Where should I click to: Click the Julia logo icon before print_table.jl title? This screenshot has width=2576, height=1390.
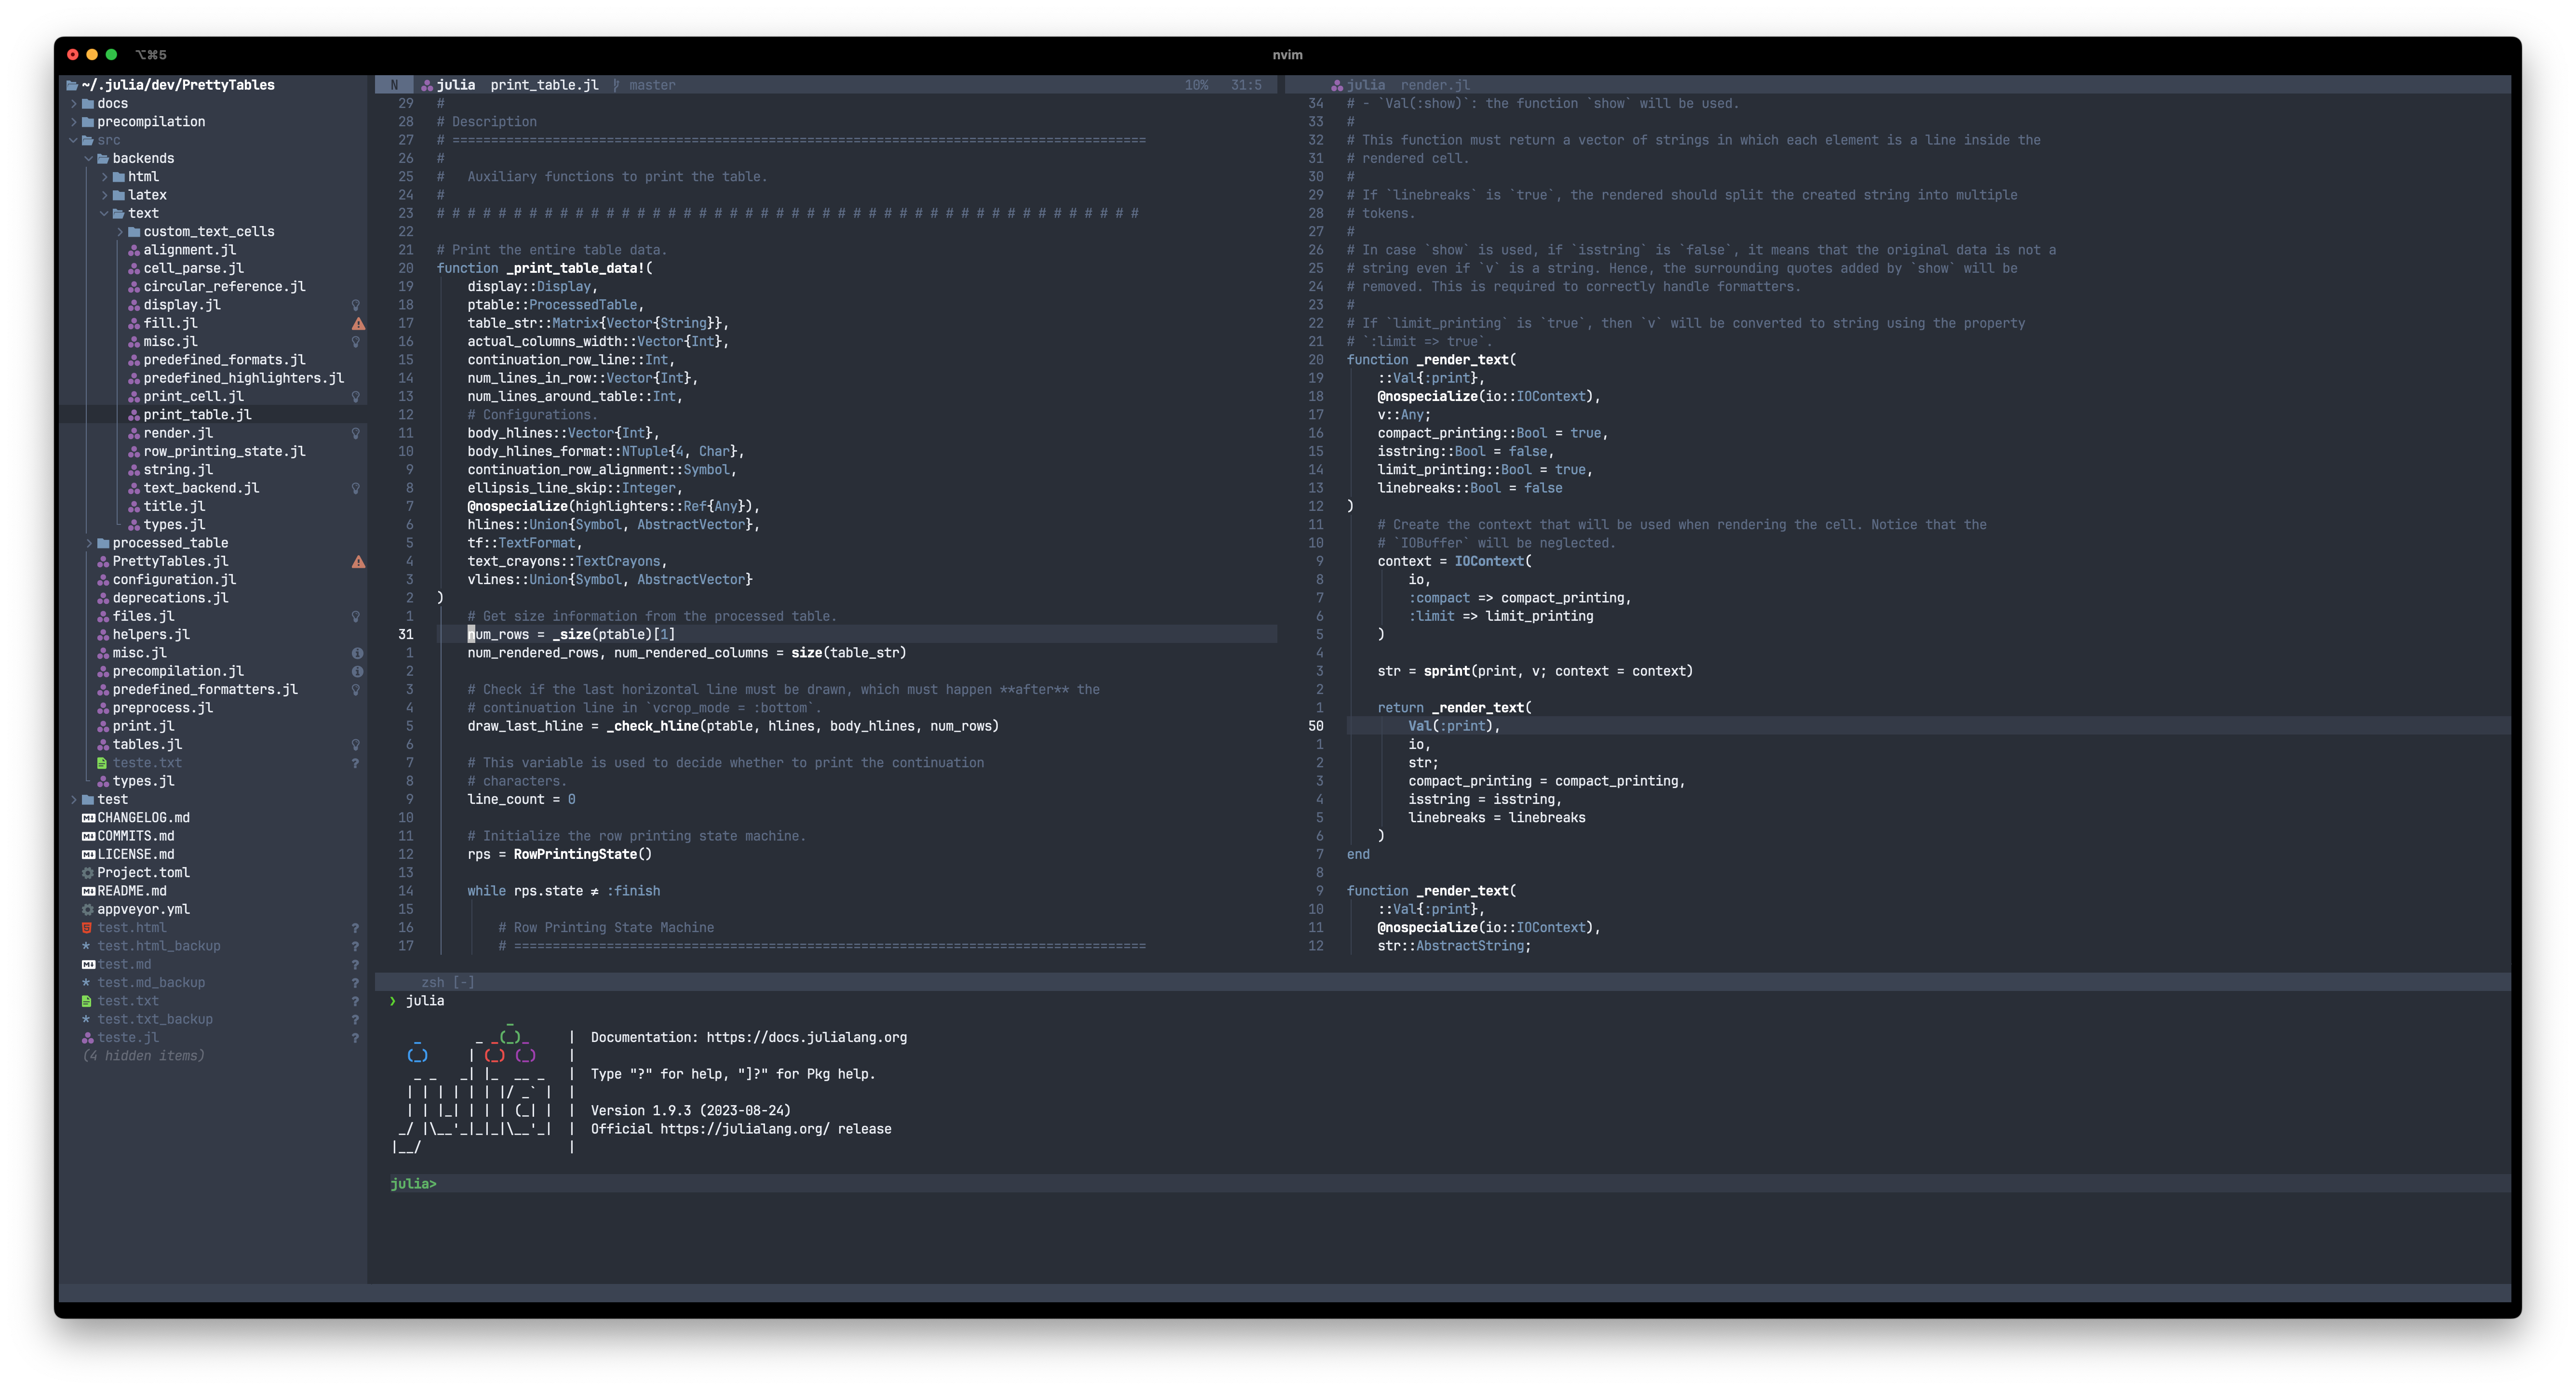[x=427, y=86]
